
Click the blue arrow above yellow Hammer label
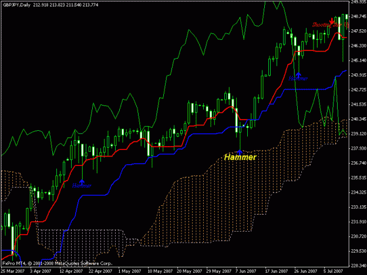tap(240, 152)
